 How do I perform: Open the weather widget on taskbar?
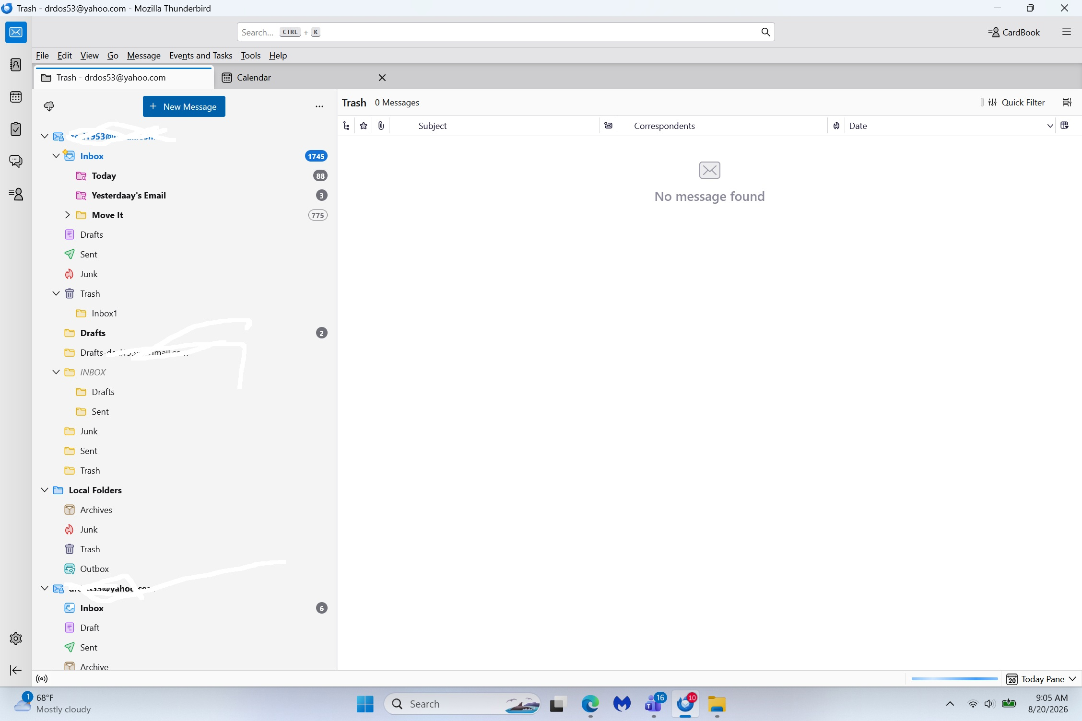pos(52,704)
